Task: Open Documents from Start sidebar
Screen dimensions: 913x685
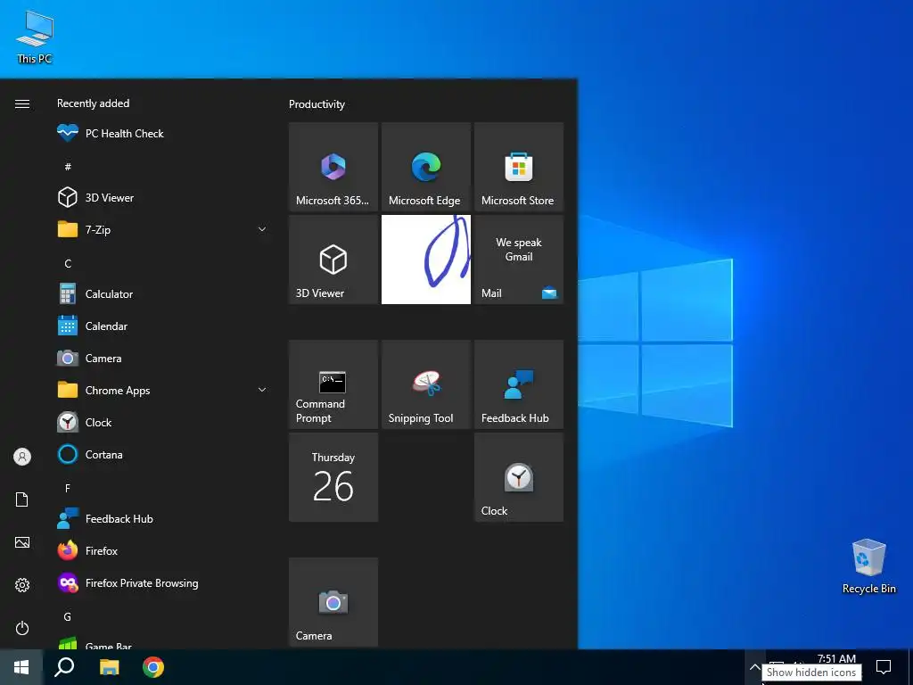Action: point(22,499)
